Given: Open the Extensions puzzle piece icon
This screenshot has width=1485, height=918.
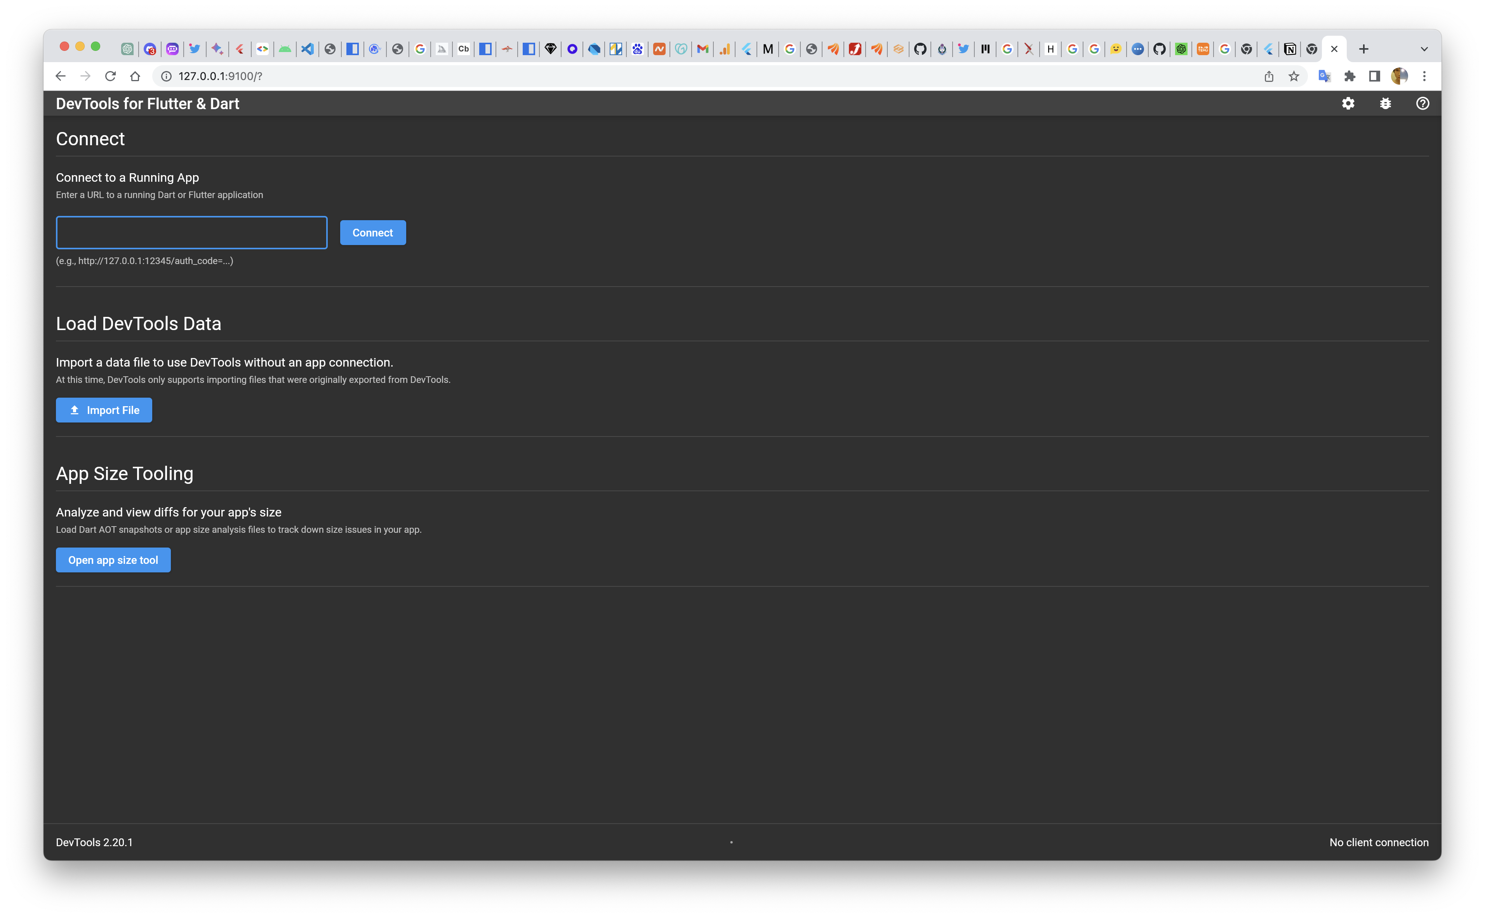Looking at the screenshot, I should (1349, 76).
